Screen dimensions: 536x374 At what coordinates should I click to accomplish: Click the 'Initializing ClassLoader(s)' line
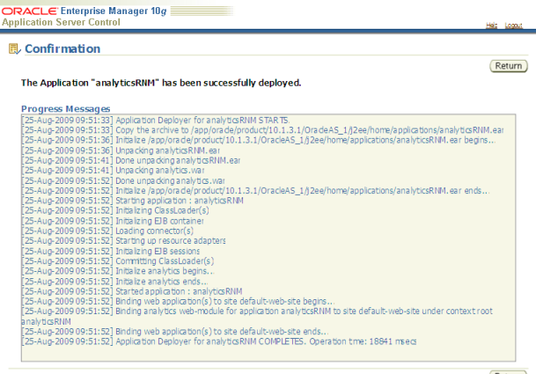[115, 210]
